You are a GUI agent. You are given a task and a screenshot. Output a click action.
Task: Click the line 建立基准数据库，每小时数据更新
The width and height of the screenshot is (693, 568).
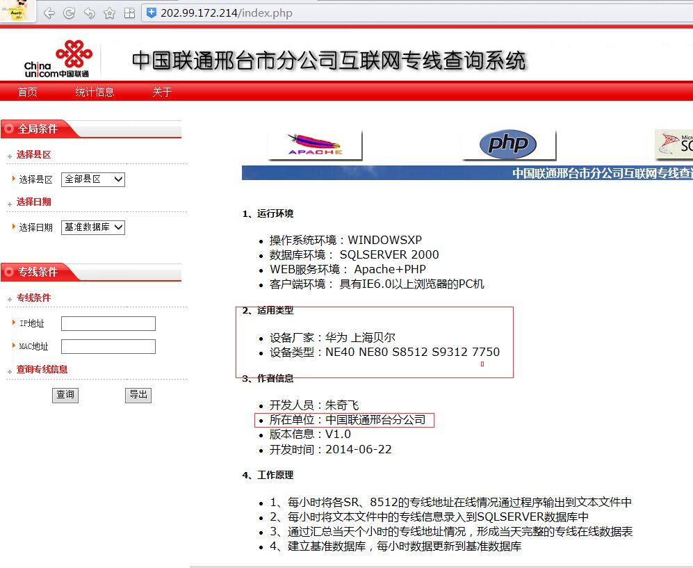click(x=396, y=546)
